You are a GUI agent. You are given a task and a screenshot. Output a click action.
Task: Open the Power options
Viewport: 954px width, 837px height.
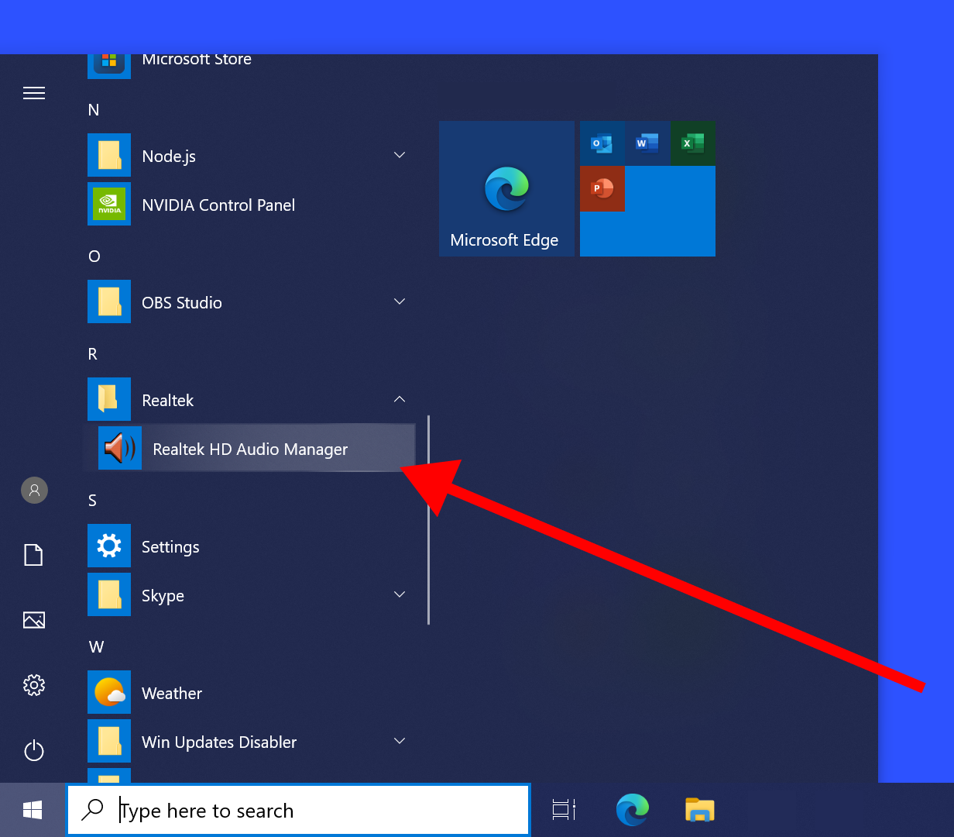[x=33, y=750]
